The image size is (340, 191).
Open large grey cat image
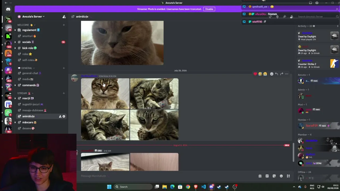pyautogui.click(x=122, y=43)
